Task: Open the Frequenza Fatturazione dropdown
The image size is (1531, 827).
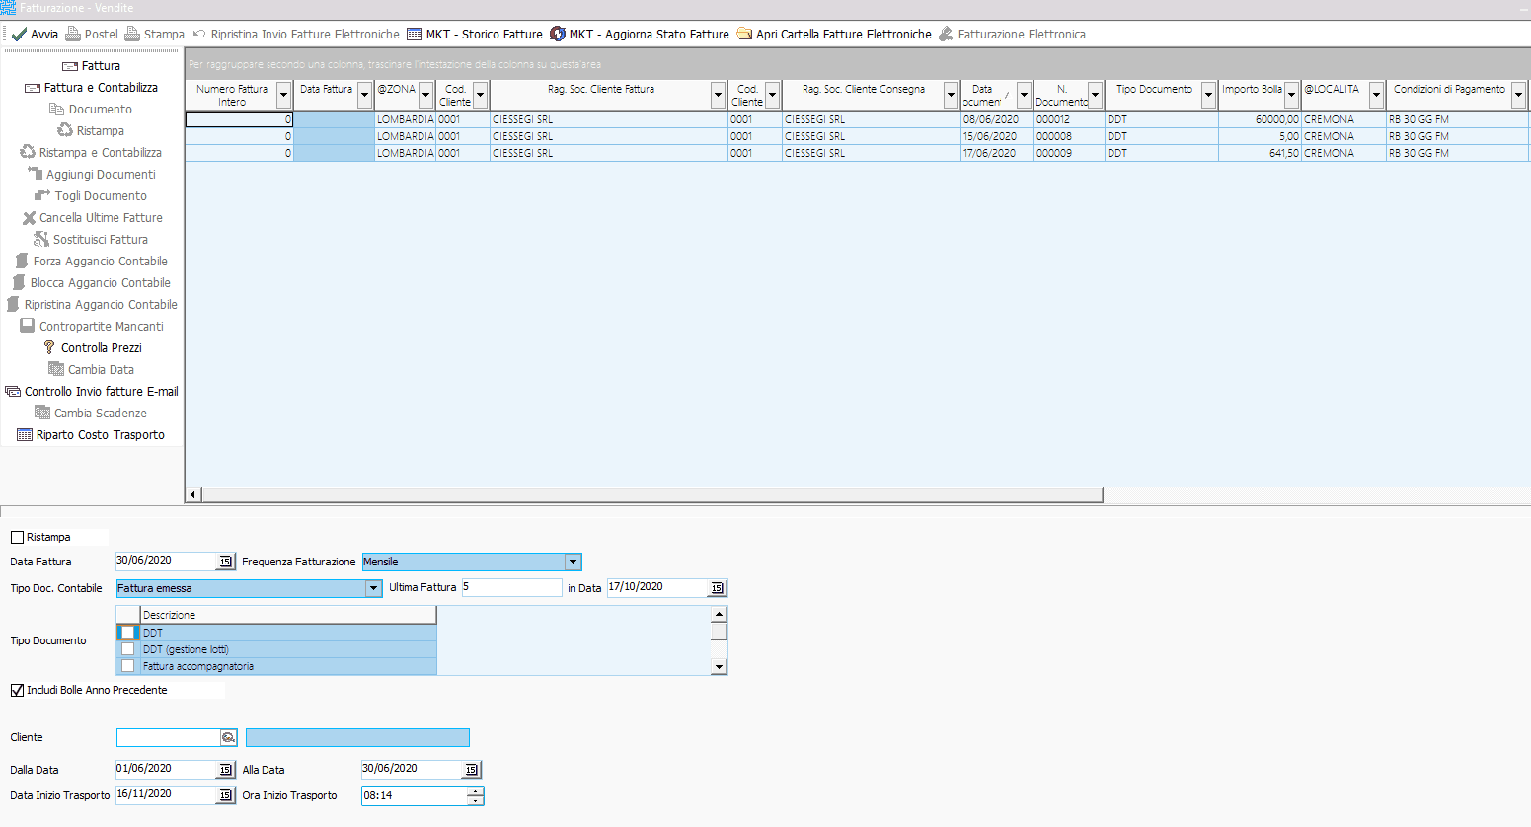Action: 573,562
